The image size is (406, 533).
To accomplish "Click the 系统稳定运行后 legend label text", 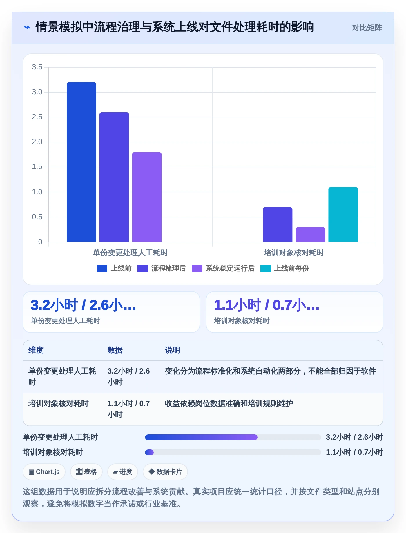I will [230, 269].
